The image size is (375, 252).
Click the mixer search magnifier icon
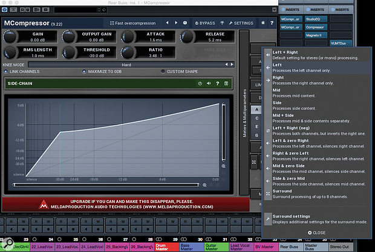[8, 243]
